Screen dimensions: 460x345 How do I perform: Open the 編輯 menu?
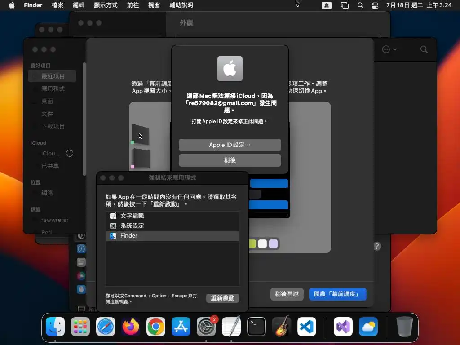(x=79, y=5)
